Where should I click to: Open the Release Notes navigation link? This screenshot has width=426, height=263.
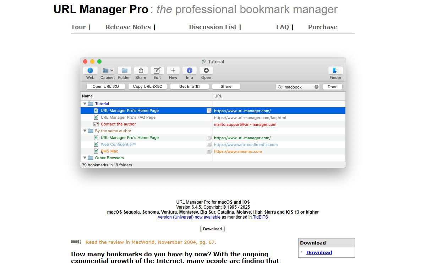[x=128, y=27]
